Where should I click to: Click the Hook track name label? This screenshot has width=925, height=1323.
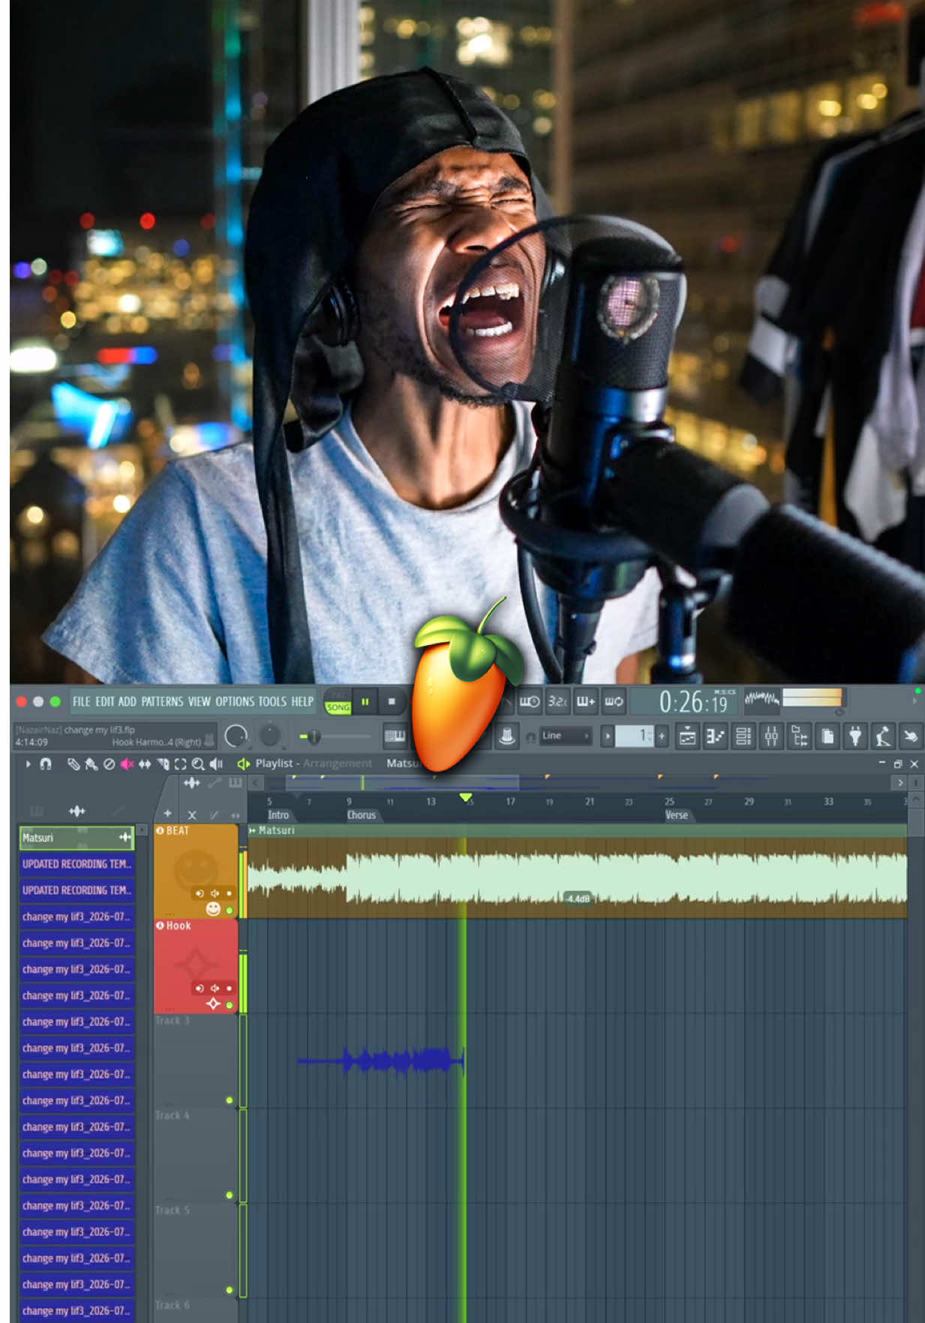(179, 926)
